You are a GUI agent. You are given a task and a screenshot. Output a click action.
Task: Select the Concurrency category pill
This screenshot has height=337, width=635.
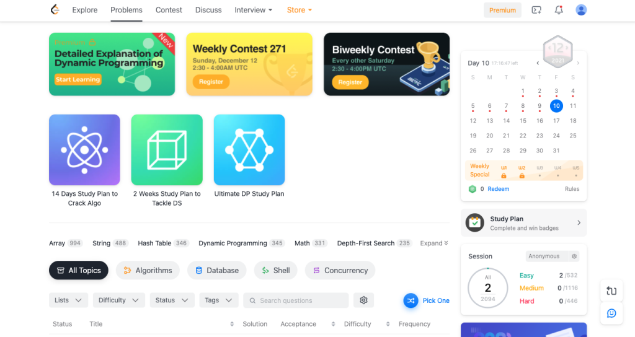point(340,270)
